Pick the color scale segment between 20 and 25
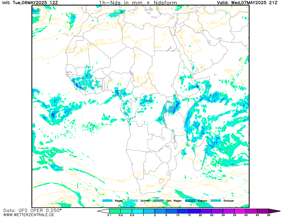 [x=206, y=211]
